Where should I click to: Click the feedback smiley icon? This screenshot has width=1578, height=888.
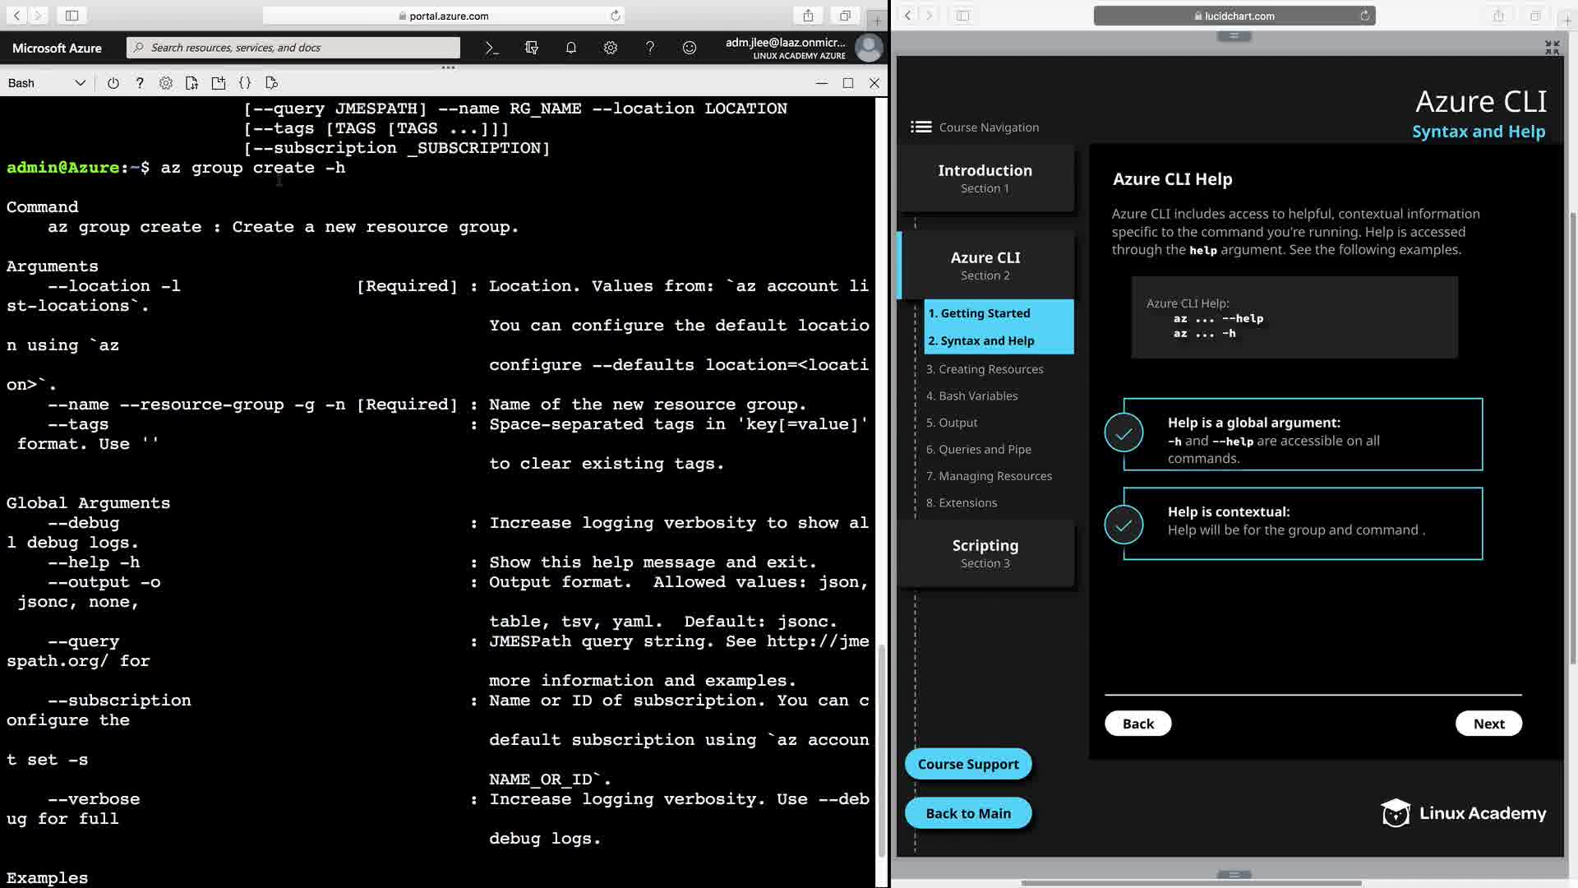(689, 48)
